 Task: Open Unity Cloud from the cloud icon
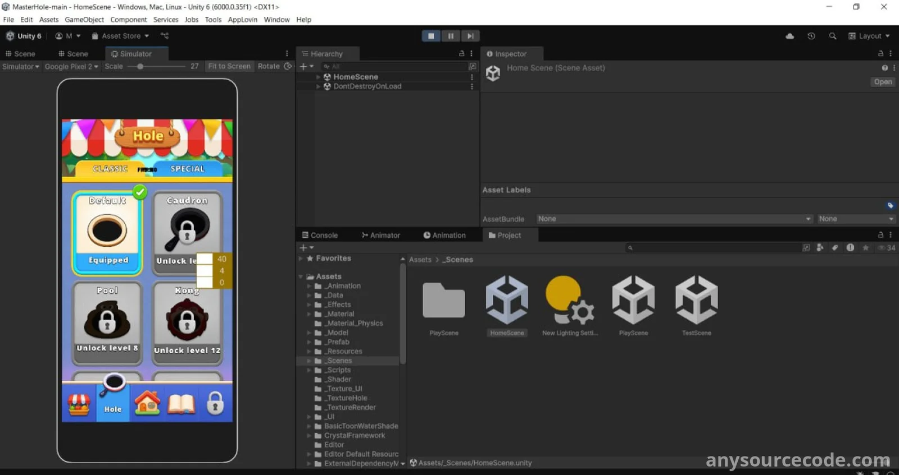coord(789,36)
